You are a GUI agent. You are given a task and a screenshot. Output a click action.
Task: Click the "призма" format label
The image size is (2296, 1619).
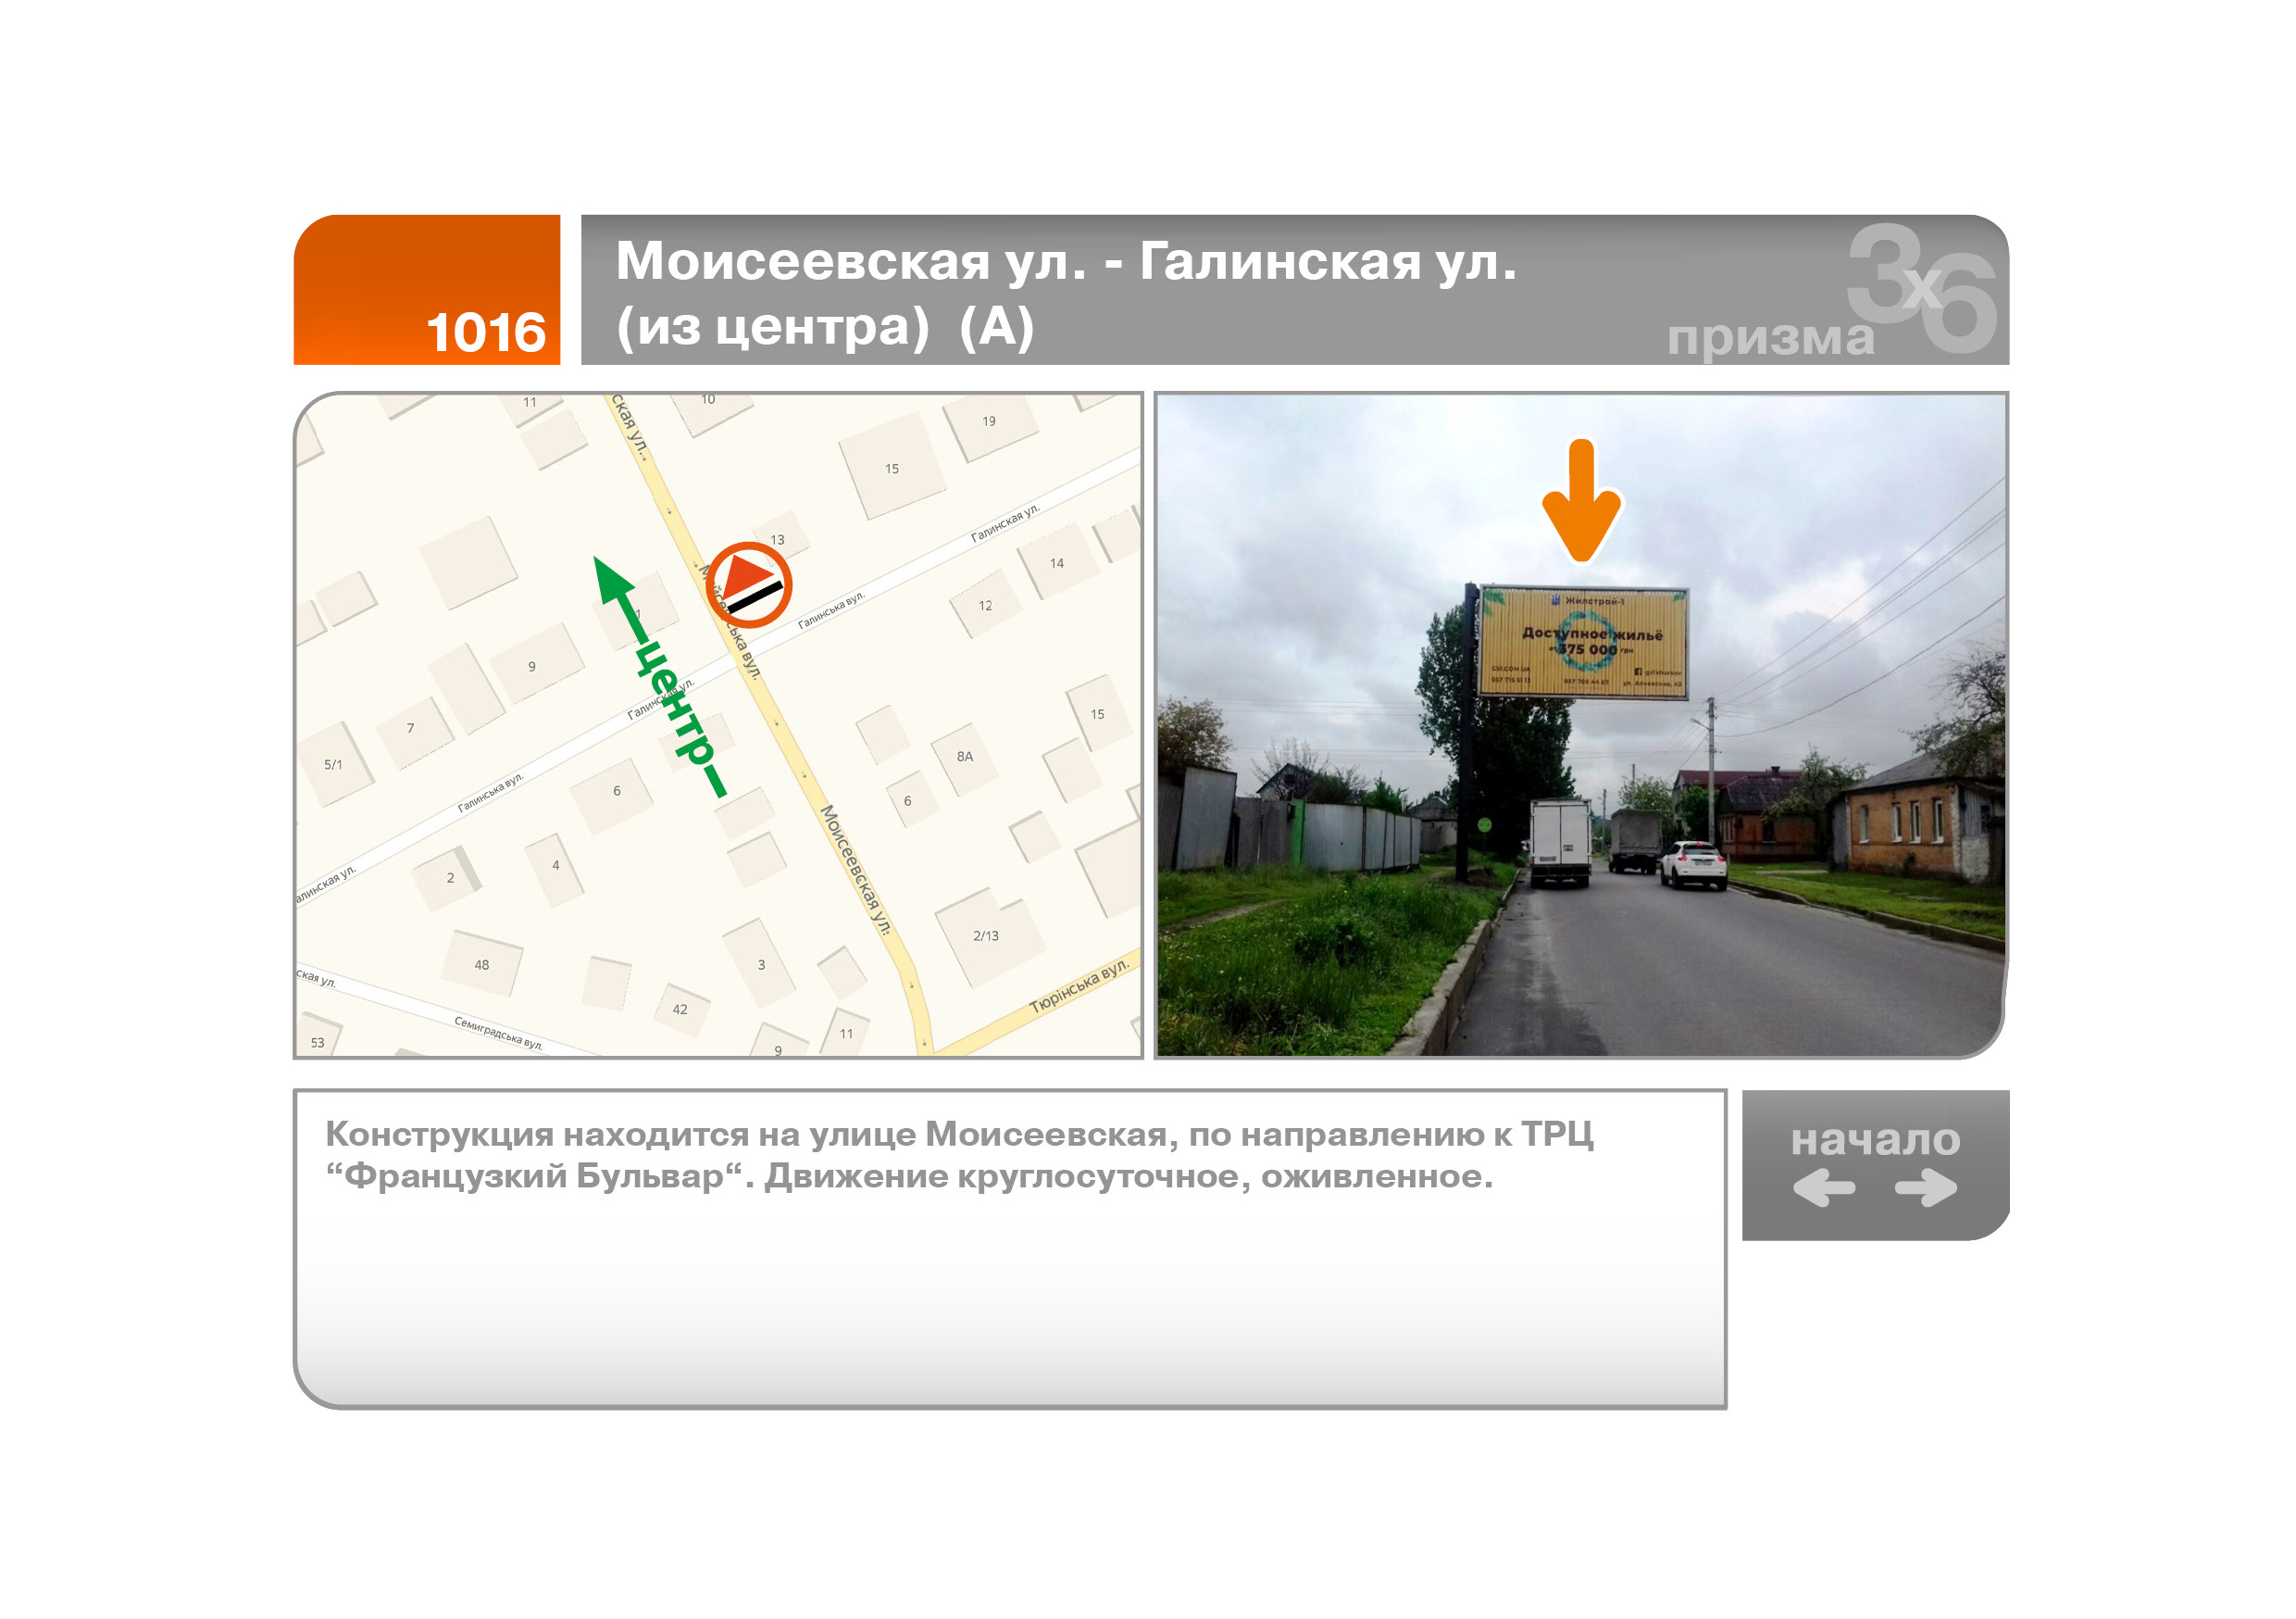1770,338
